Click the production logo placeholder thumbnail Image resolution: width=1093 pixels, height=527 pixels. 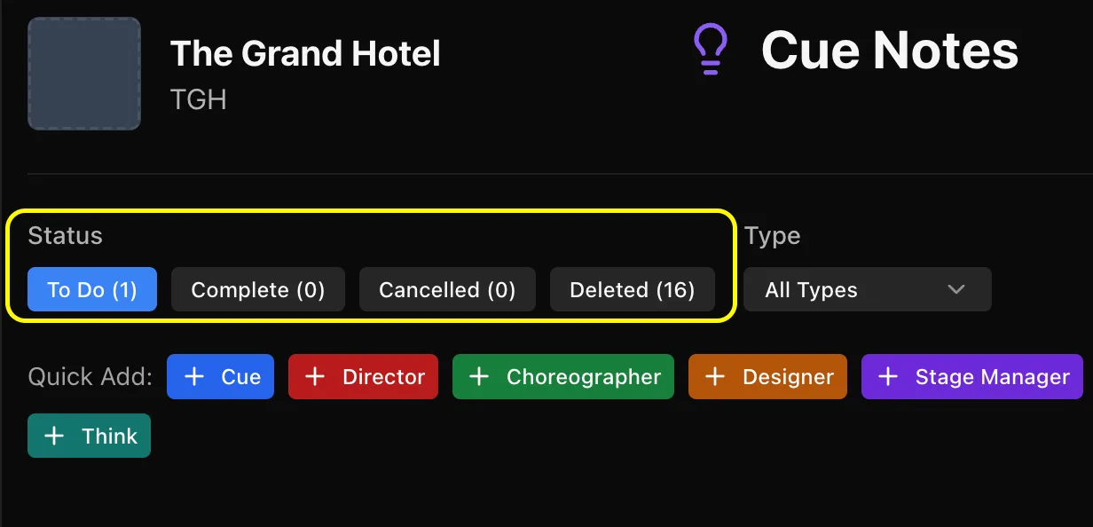point(84,74)
